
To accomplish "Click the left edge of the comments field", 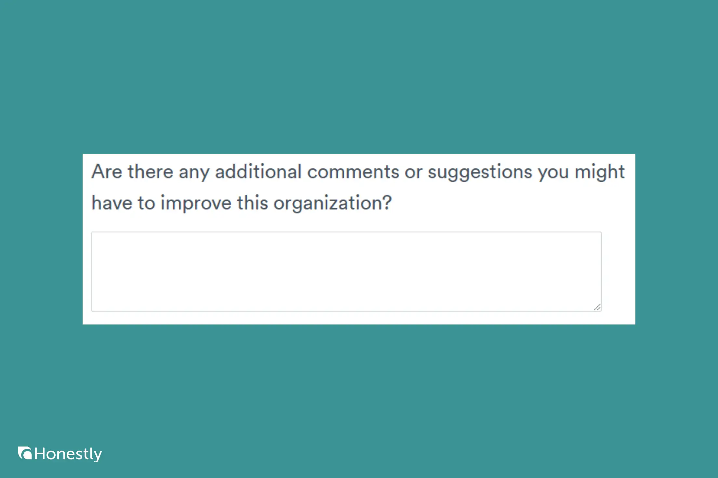I will coord(92,271).
